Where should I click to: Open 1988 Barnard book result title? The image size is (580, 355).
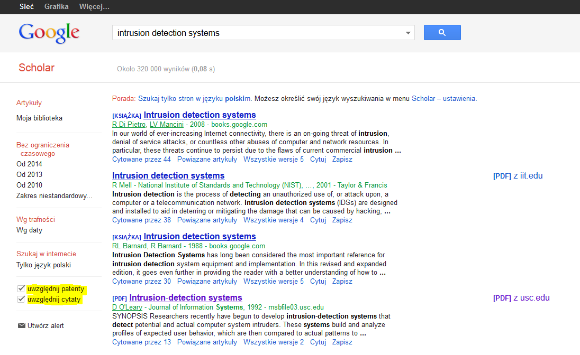tap(200, 237)
